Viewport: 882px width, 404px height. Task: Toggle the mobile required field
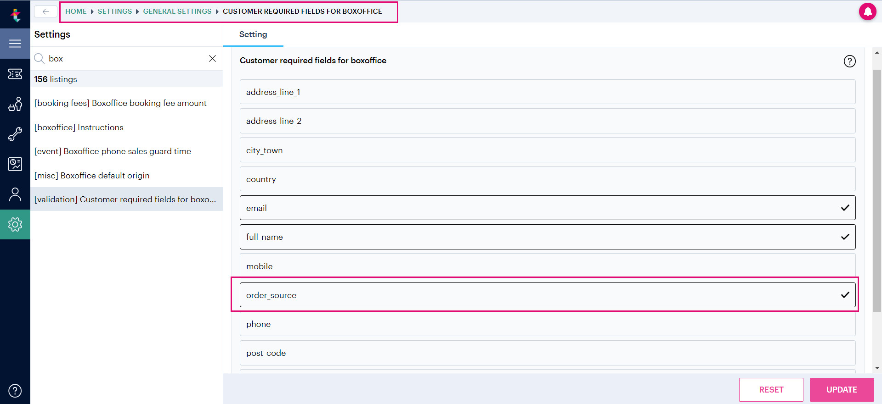(x=548, y=266)
